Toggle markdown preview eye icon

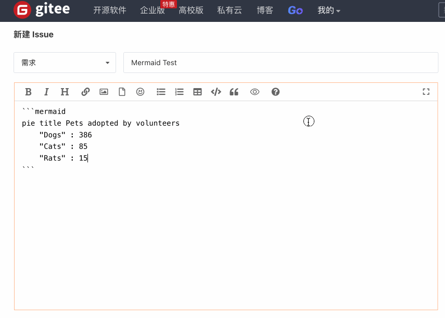[255, 92]
